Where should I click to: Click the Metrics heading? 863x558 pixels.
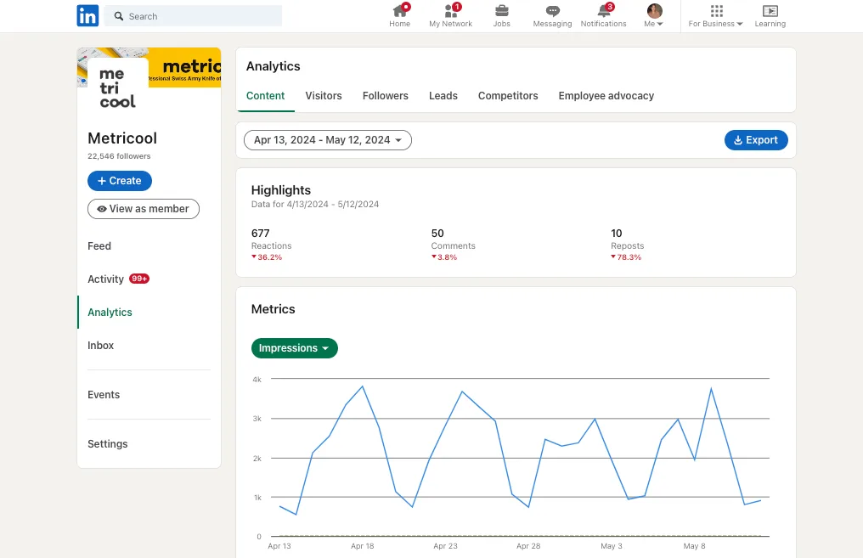[273, 309]
